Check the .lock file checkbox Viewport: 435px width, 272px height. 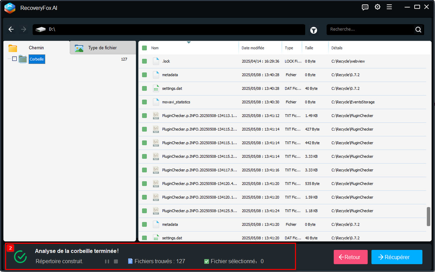coord(144,61)
